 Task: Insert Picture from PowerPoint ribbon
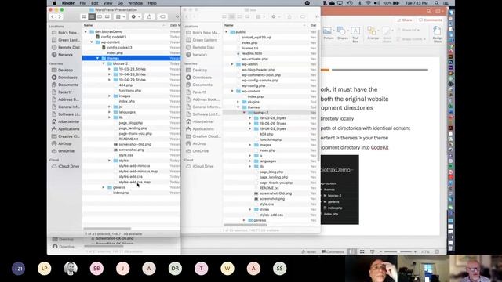[x=328, y=33]
